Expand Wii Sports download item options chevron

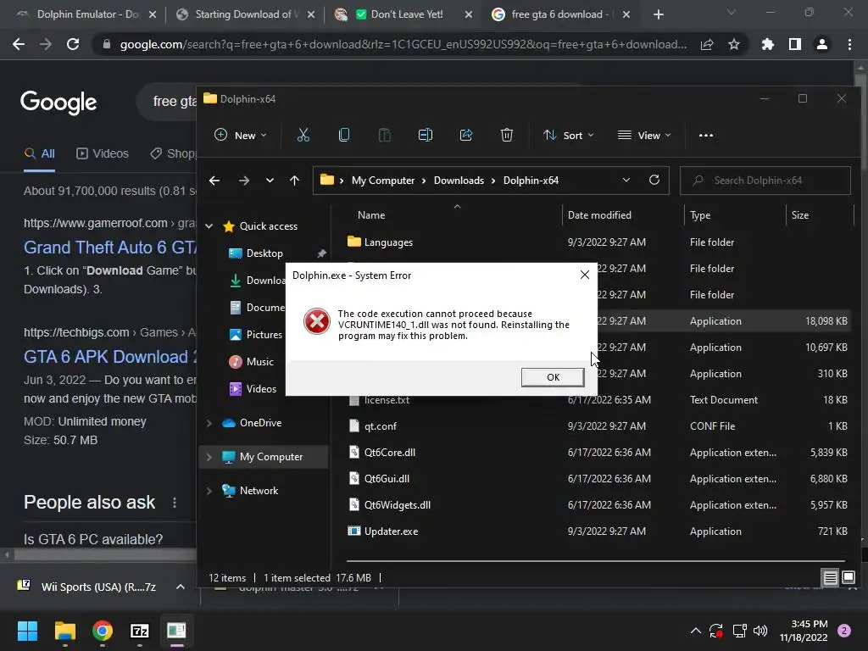181,587
